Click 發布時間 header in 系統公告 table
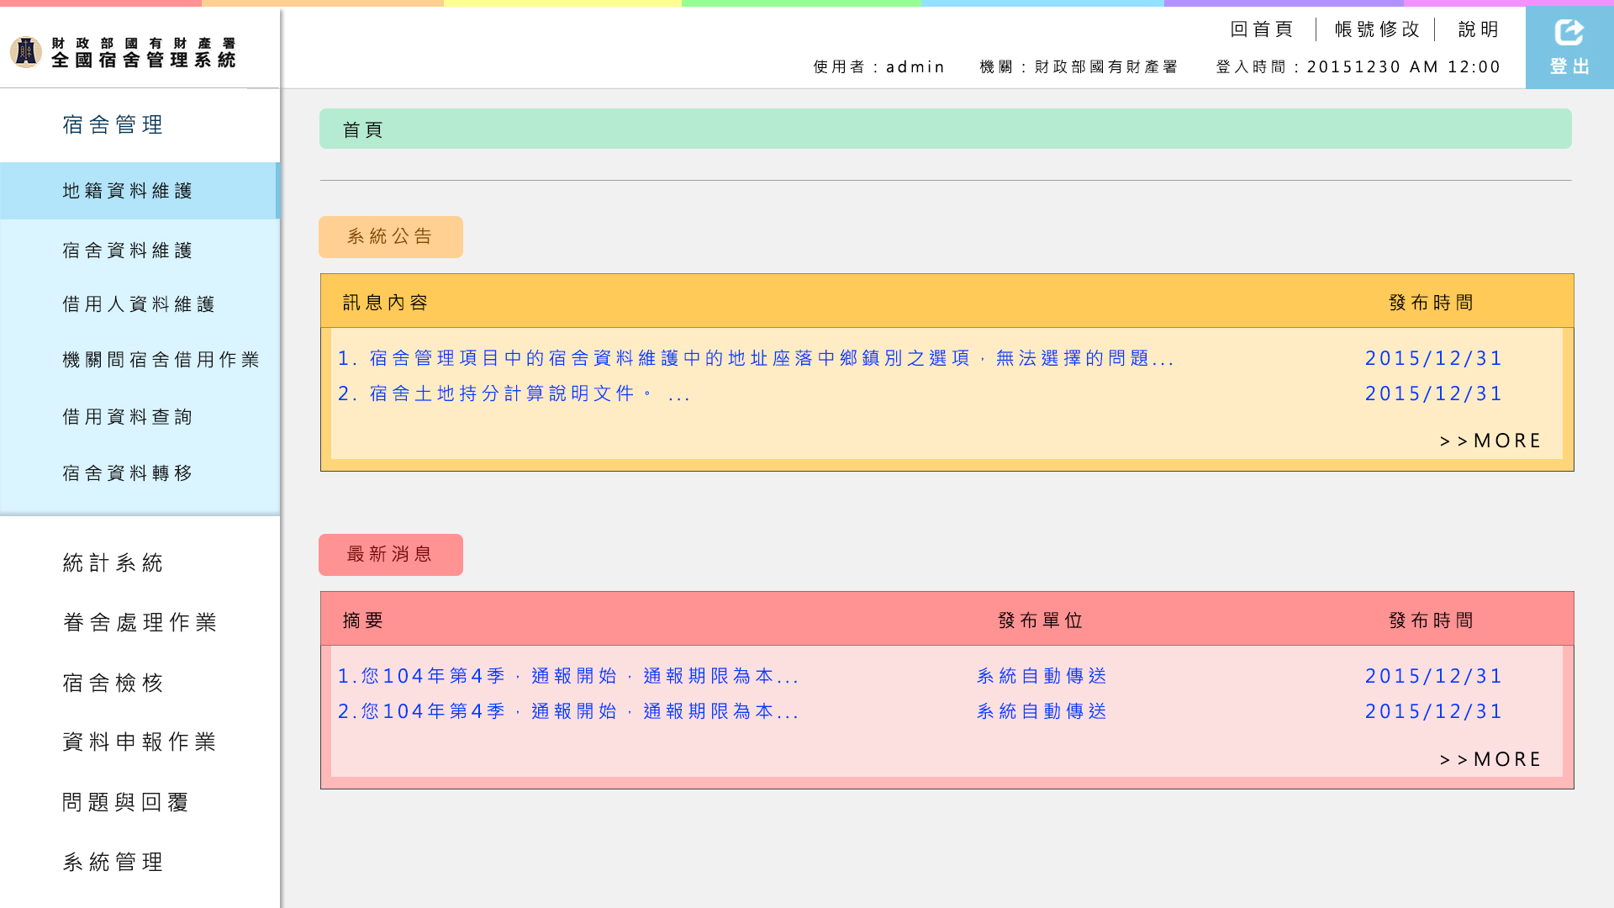The height and width of the screenshot is (908, 1614). [1431, 303]
